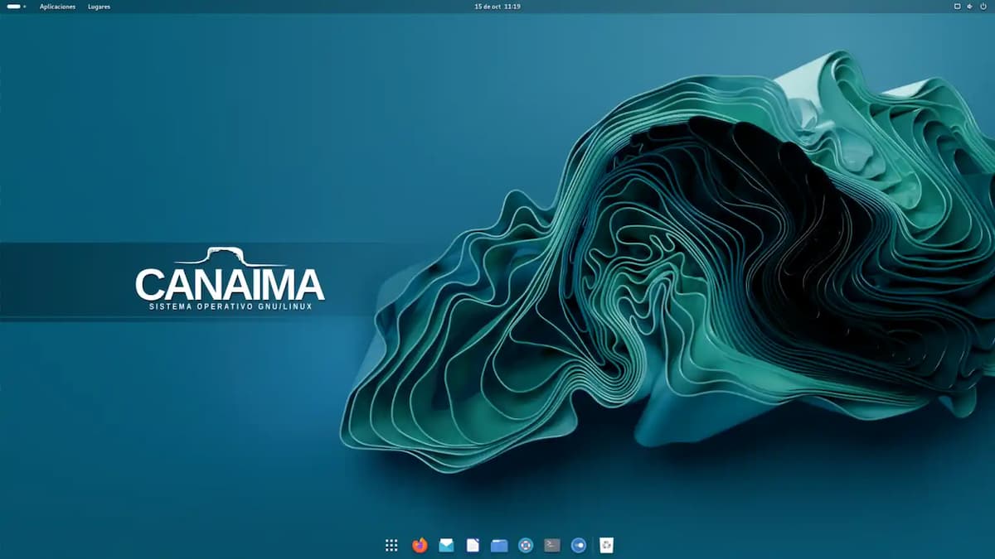Open the blue toggle settings app icon
This screenshot has height=559, width=995.
[579, 545]
